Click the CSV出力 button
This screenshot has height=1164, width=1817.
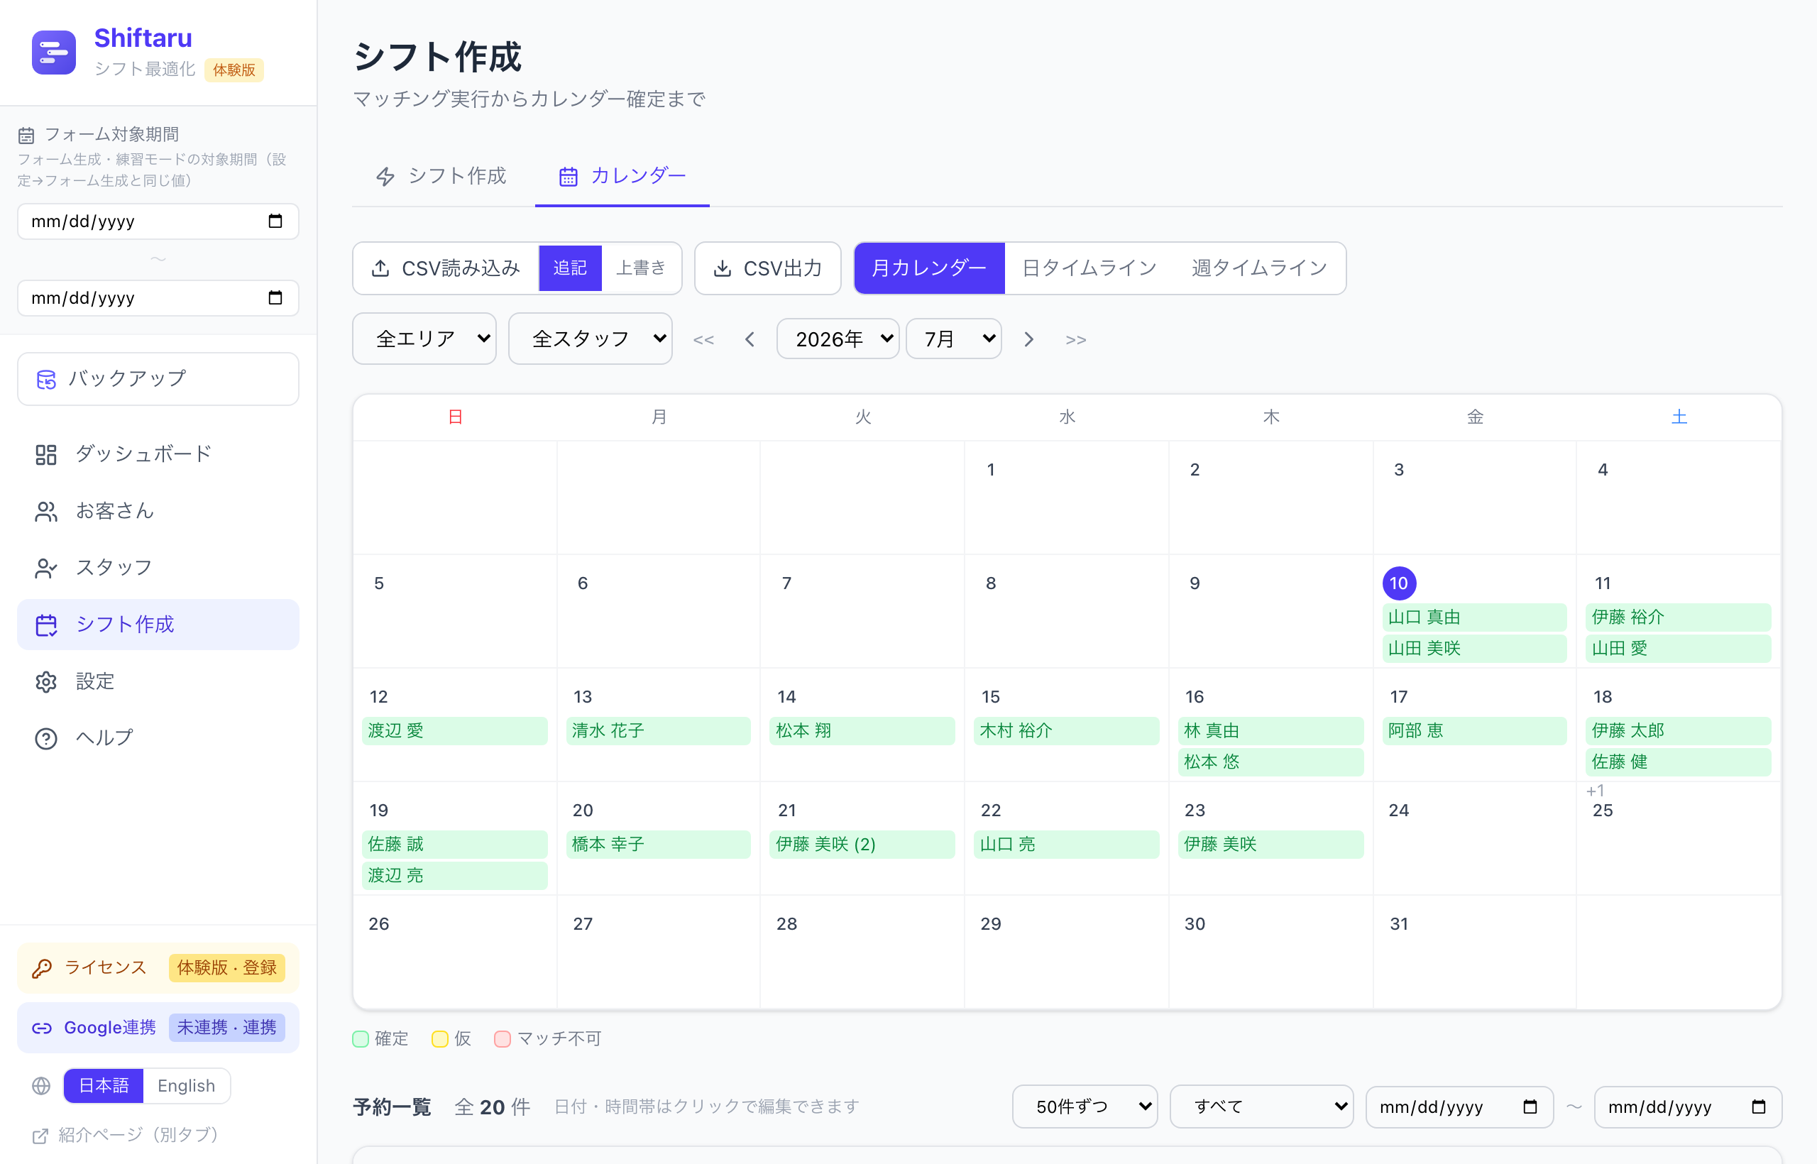768,268
